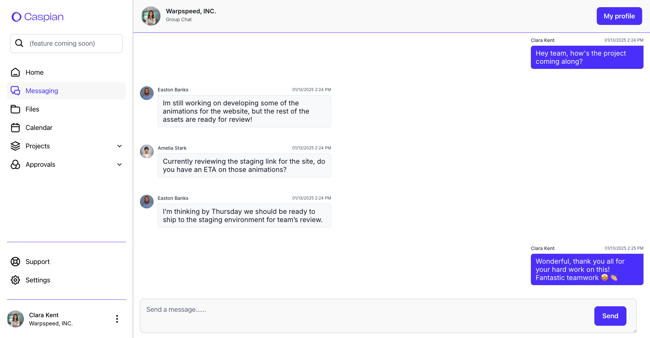Image resolution: width=650 pixels, height=338 pixels.
Task: Click the Warpspeed group chat avatar
Action: [151, 16]
